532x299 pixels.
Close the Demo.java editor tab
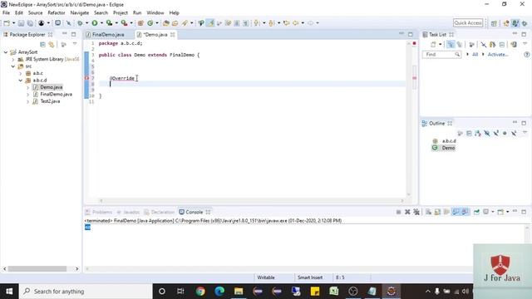point(173,35)
